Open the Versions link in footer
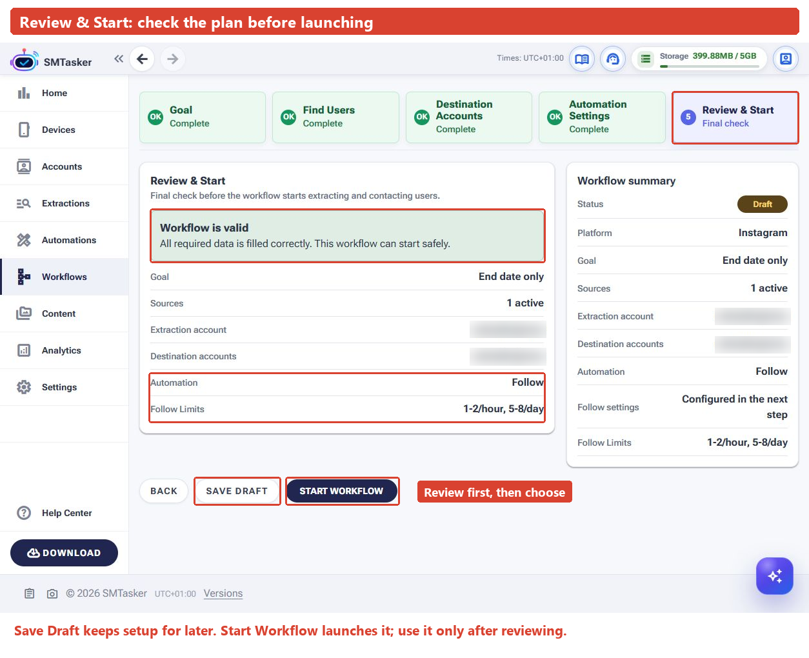 point(223,593)
